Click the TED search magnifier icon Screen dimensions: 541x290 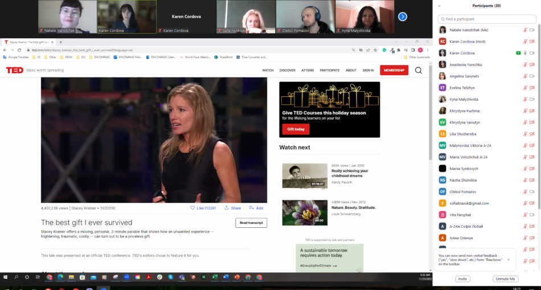(419, 70)
